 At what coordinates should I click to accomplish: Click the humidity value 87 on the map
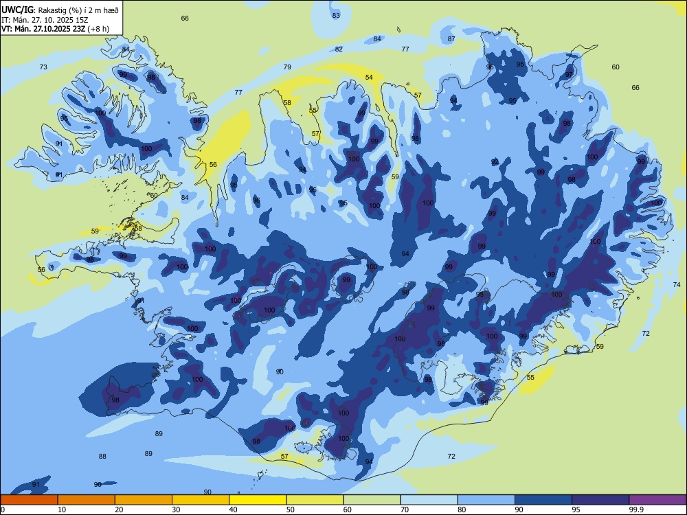point(451,38)
